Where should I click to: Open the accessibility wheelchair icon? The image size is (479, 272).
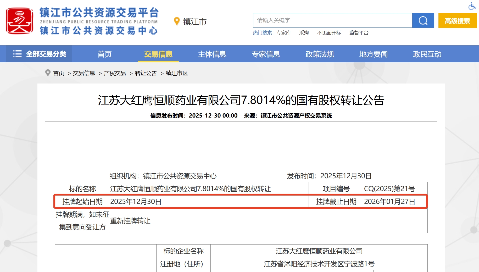[x=472, y=6]
